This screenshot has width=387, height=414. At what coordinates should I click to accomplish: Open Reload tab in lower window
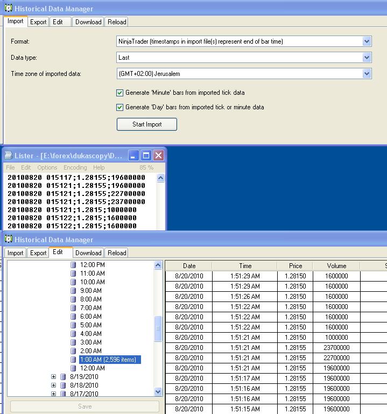117,253
